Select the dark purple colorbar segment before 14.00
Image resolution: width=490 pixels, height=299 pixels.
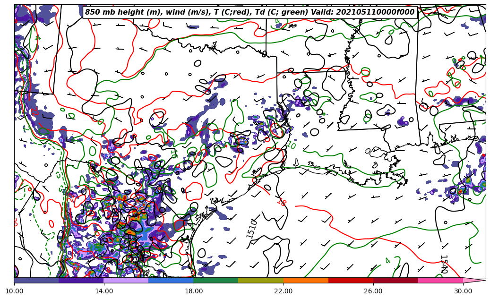[81, 280]
